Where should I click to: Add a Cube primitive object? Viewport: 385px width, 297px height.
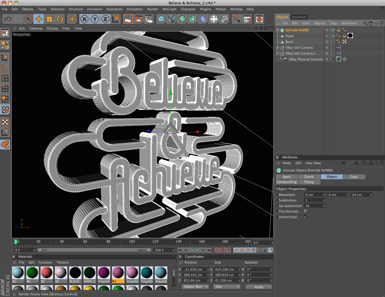pyautogui.click(x=161, y=19)
